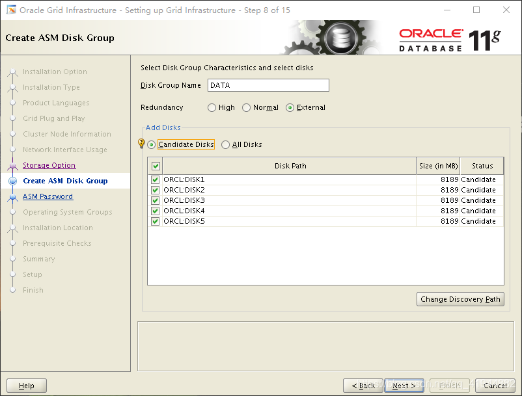
Task: Maximize the installer window
Action: pos(476,10)
